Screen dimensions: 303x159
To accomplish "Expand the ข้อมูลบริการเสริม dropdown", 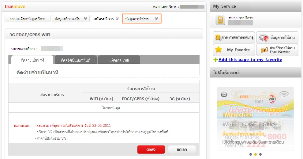I will (x=70, y=19).
